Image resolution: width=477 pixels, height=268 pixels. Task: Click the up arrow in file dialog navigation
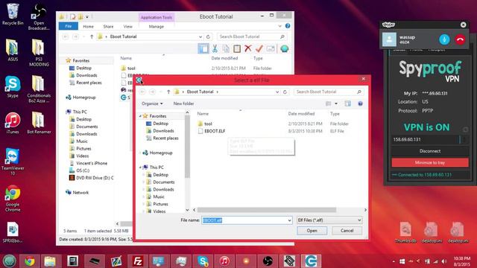(x=168, y=92)
